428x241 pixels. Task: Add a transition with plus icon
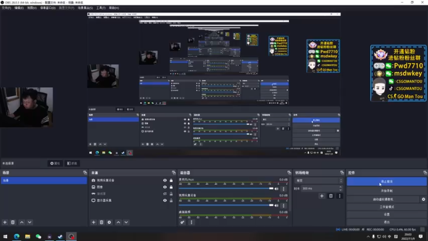pyautogui.click(x=322, y=196)
